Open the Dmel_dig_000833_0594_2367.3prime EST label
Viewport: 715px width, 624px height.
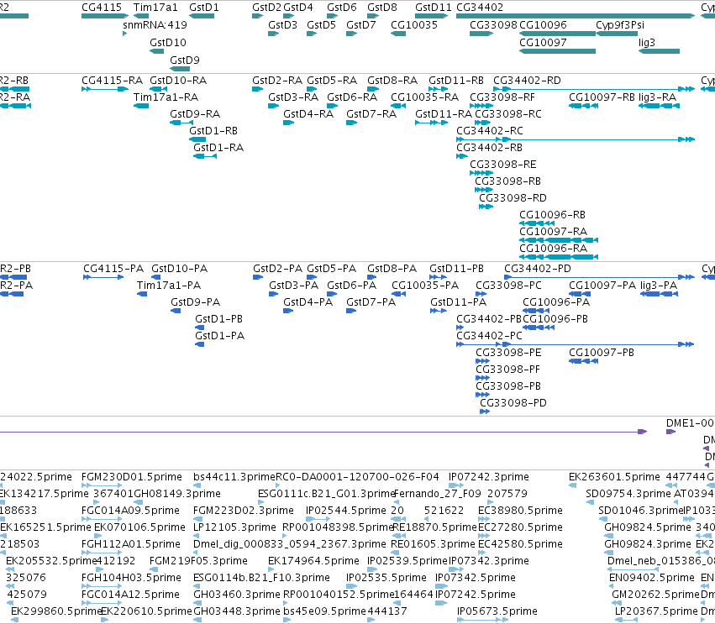(290, 544)
